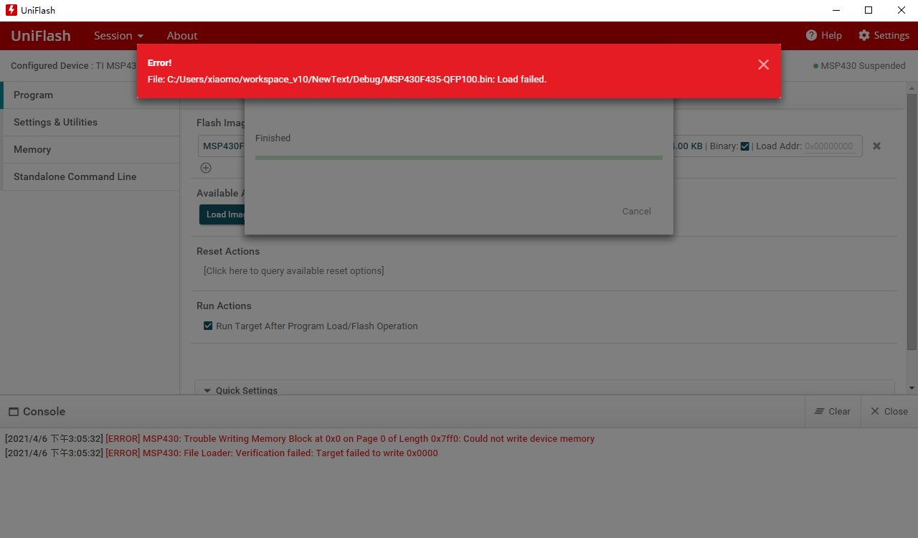Screen dimensions: 918x538
Task: Click the Reset Actions heading
Action: (228, 251)
